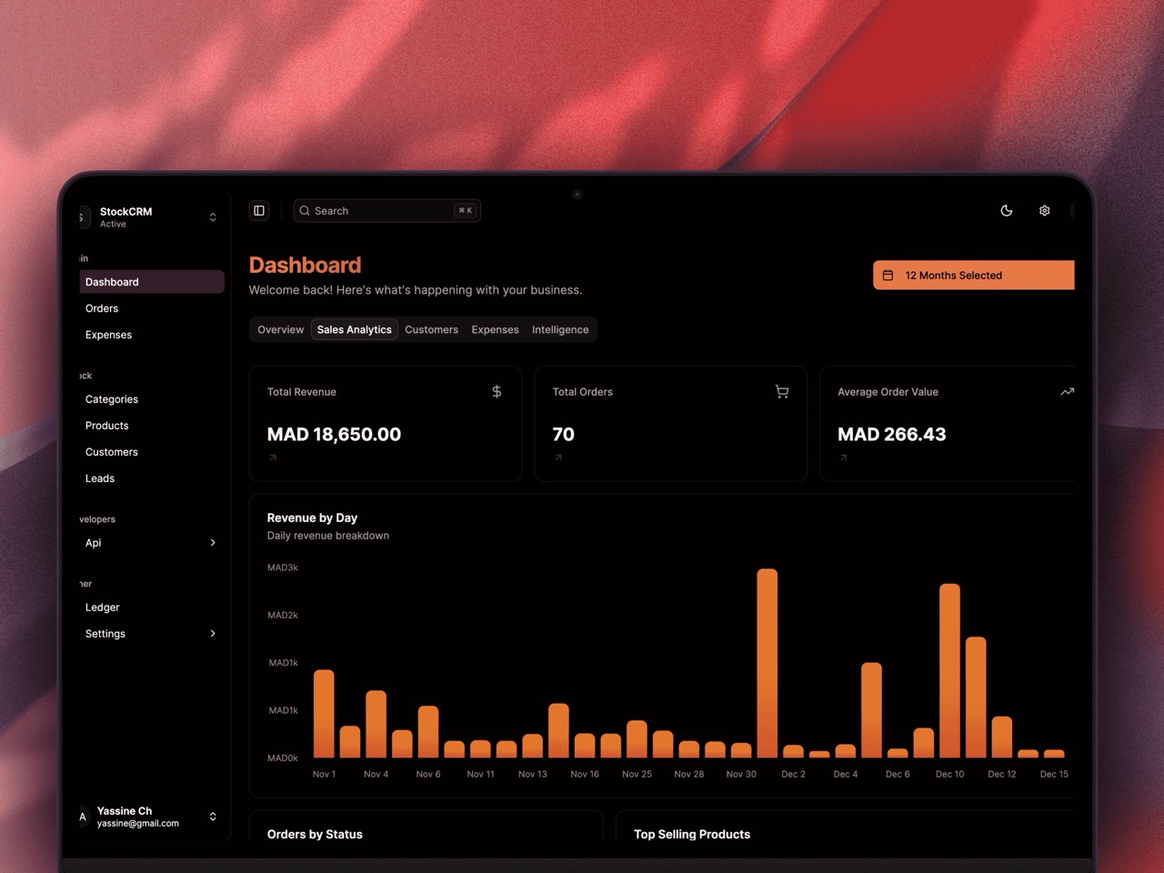
Task: Click the trend arrow icon on Average Order Value
Action: pyautogui.click(x=1067, y=392)
